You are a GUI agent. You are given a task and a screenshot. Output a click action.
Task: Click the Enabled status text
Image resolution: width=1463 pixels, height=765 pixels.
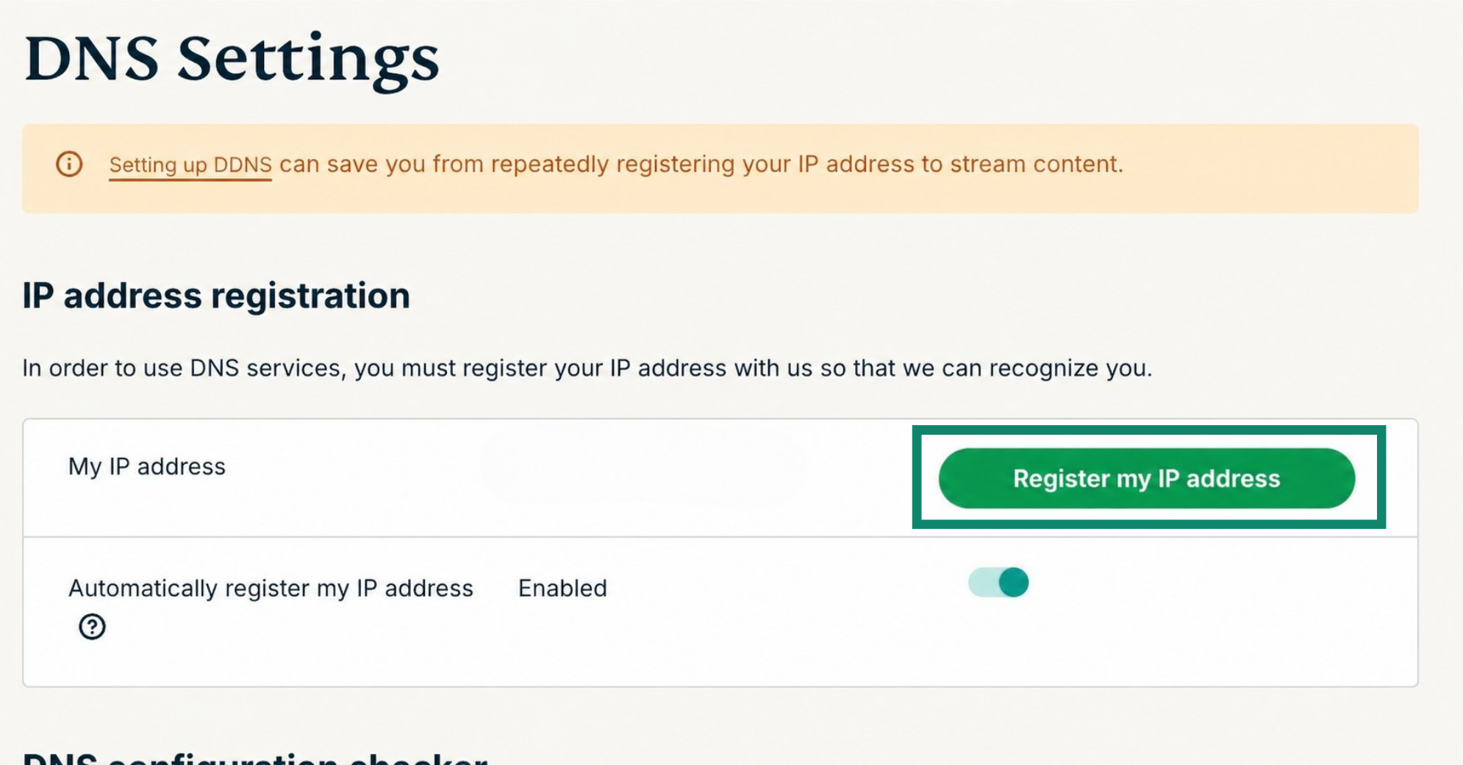tap(562, 588)
